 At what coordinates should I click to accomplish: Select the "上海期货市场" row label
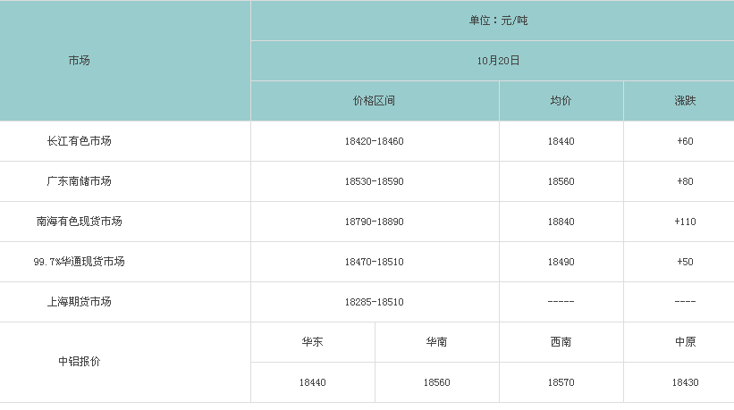80,302
